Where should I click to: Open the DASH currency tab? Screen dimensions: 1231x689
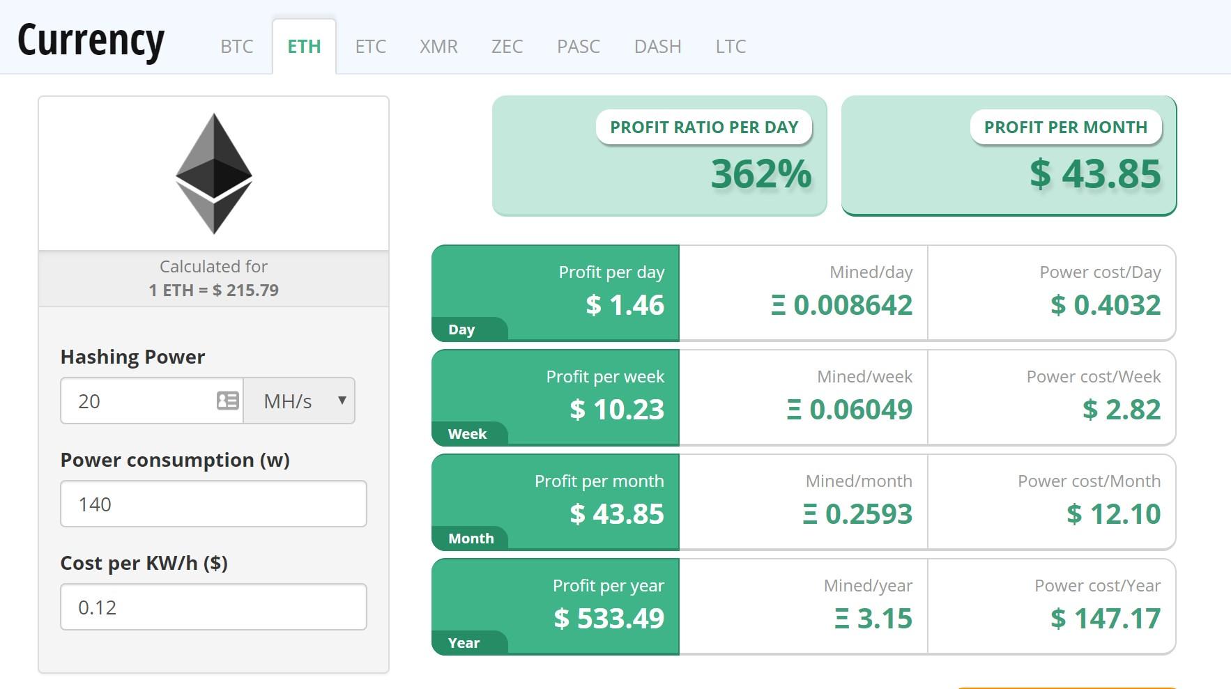click(x=657, y=47)
